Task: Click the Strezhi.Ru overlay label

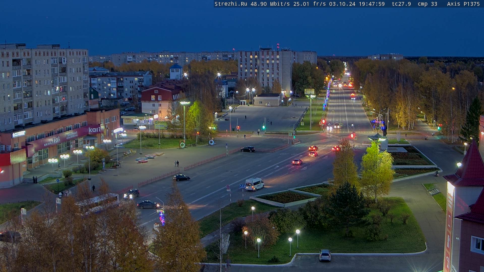Action: 231,4
